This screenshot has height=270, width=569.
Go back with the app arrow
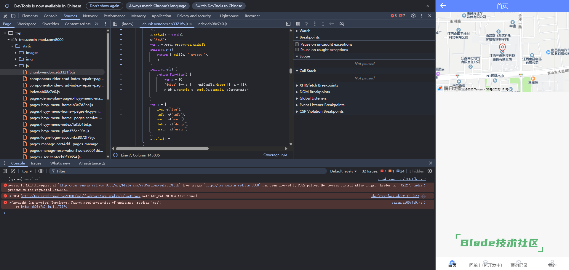(443, 5)
